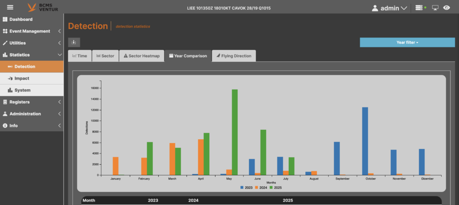
Task: Open Registers menu item
Action: tap(32, 102)
